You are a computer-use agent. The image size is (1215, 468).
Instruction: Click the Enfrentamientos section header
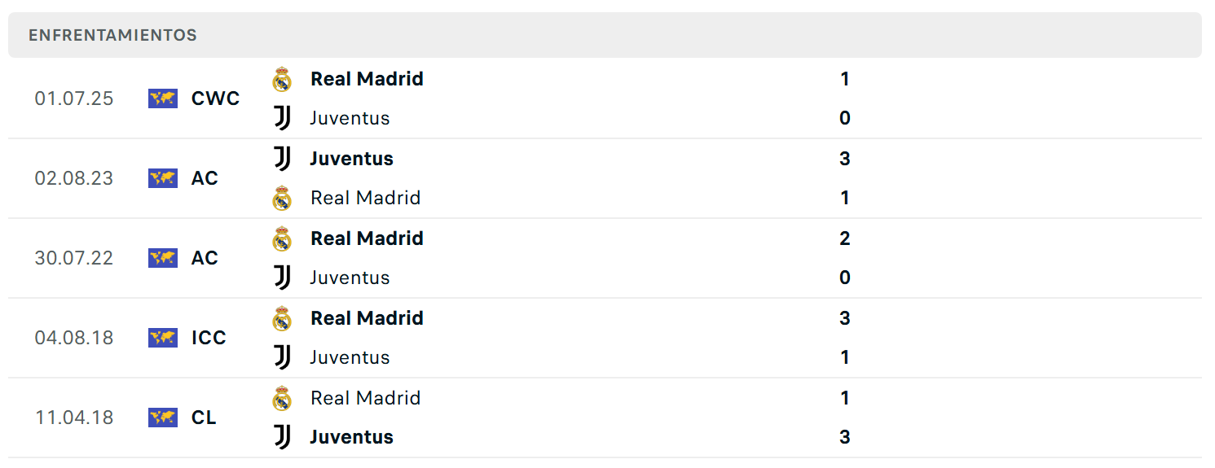[x=605, y=35]
